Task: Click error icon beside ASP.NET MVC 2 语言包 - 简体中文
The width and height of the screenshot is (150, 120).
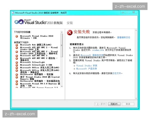Action: point(17,58)
